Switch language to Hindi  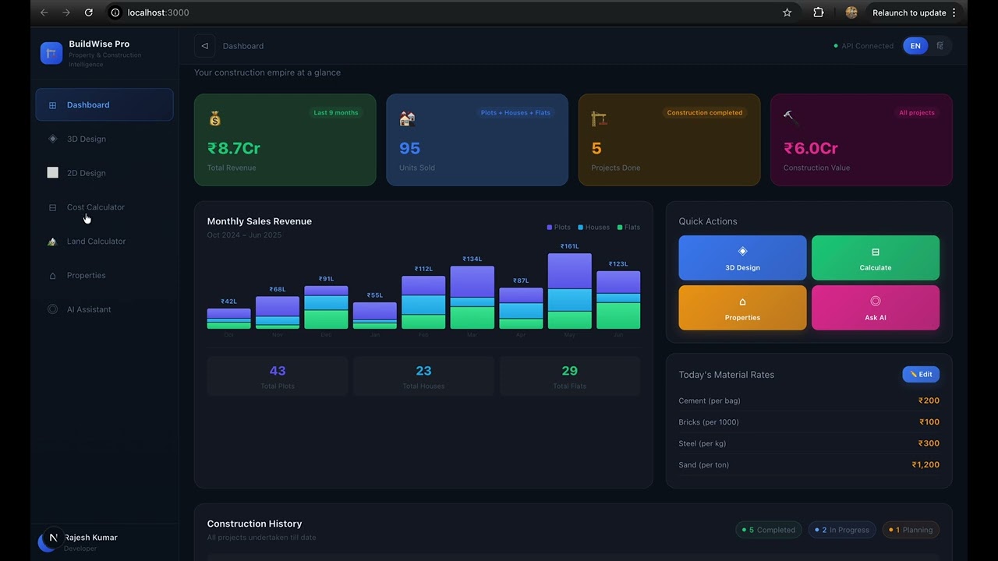click(x=940, y=46)
